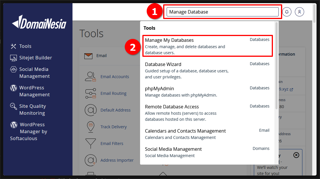
Task: Open Sitejet Builder from the sidebar
Action: (36, 58)
